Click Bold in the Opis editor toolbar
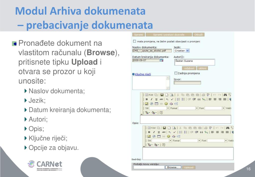The image size is (255, 177). coord(147,99)
